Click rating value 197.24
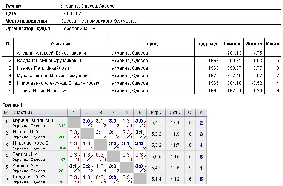 [234, 91]
